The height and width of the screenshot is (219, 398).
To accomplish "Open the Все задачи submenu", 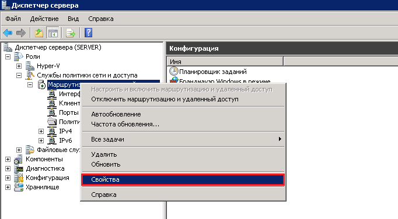I will coord(183,139).
